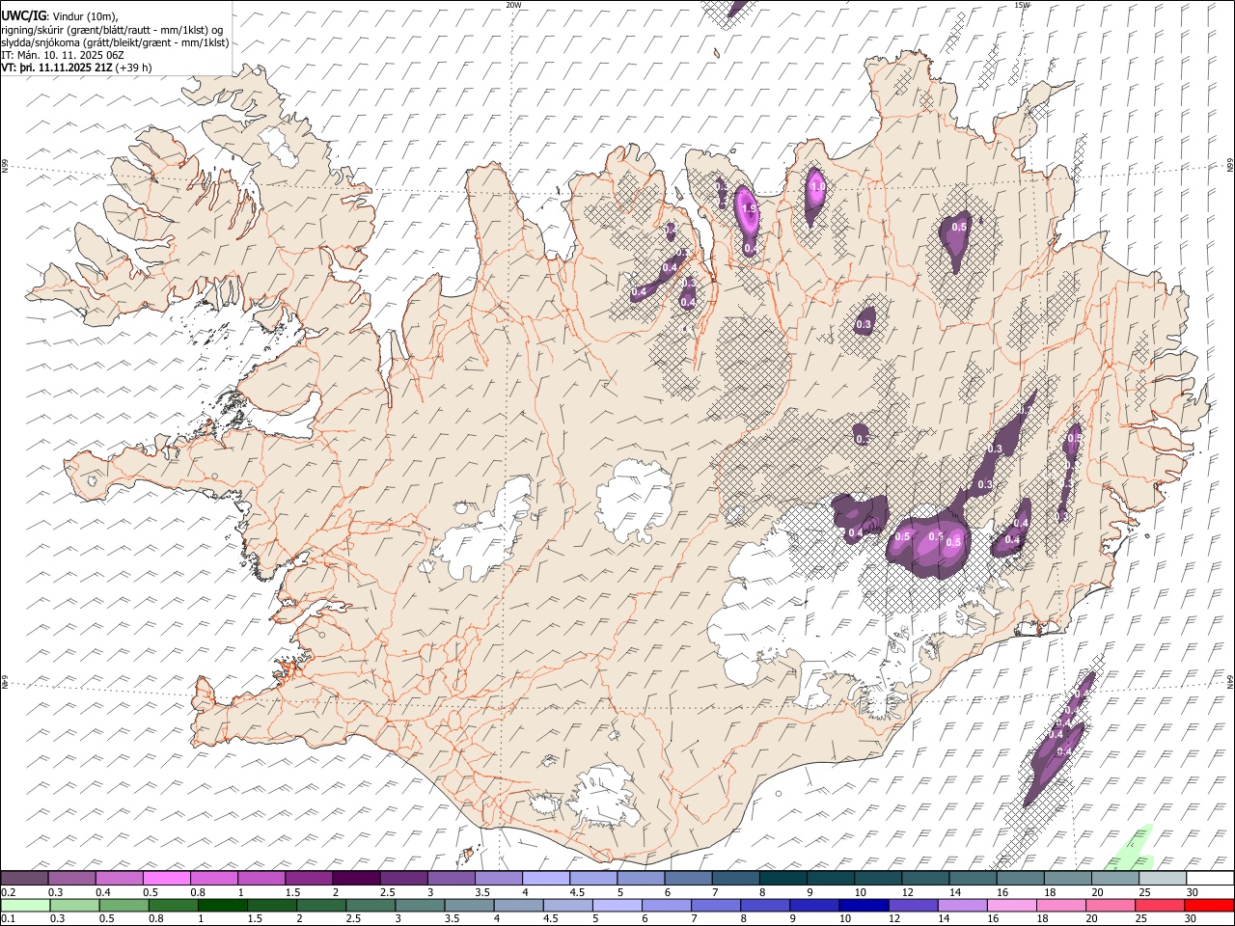The height and width of the screenshot is (926, 1235).
Task: Click the '15W' longitude label at top
Action: pos(1022,5)
